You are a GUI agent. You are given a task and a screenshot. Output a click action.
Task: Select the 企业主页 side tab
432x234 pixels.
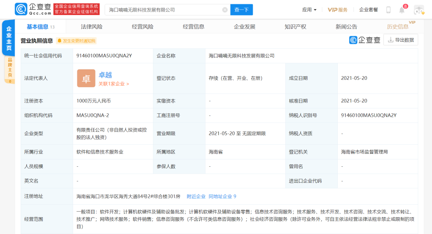click(x=9, y=38)
